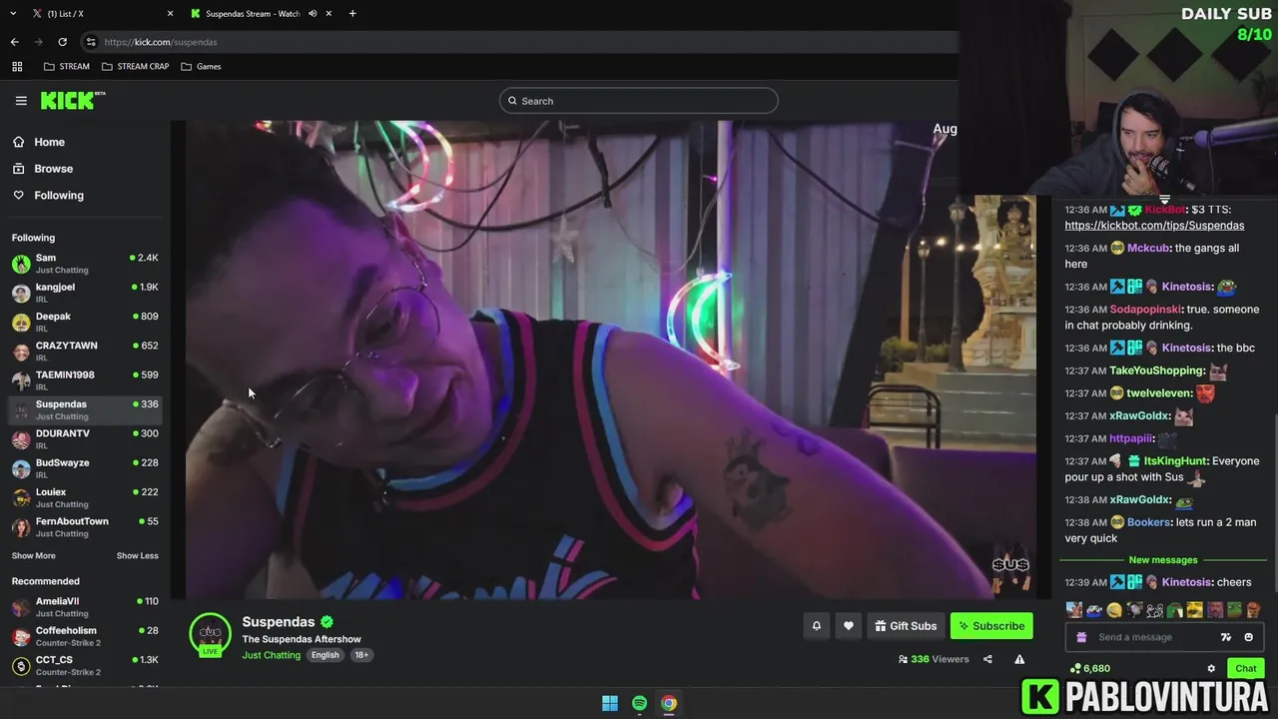This screenshot has width=1278, height=719.
Task: Click the 6,680 channel points balance
Action: pyautogui.click(x=1089, y=669)
